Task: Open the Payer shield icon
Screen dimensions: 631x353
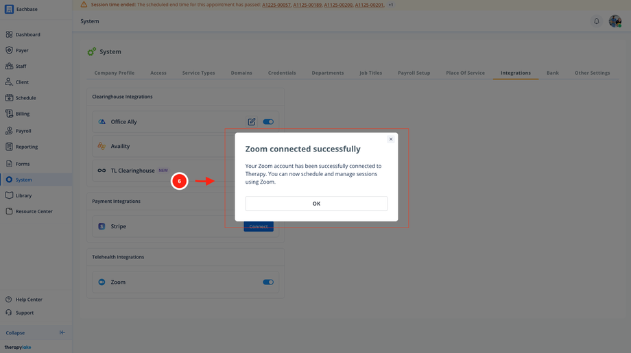Action: coord(9,50)
